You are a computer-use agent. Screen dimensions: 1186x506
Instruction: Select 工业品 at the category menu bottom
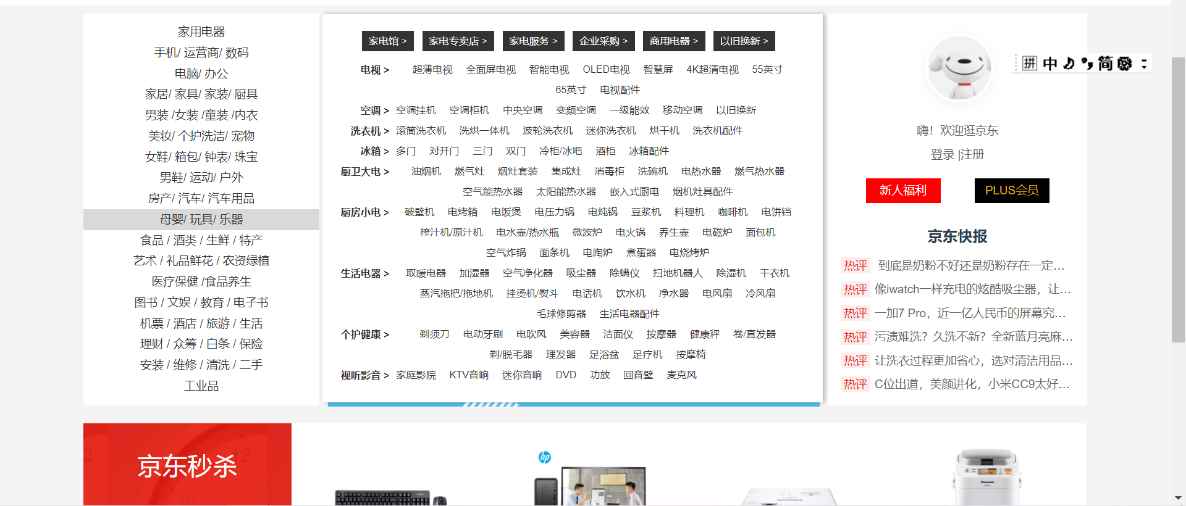click(x=201, y=386)
